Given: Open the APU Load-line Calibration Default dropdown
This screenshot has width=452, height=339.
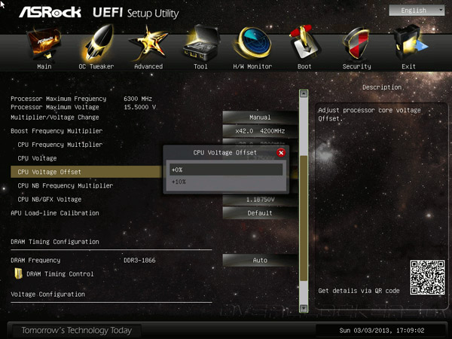Looking at the screenshot, I should pos(260,213).
